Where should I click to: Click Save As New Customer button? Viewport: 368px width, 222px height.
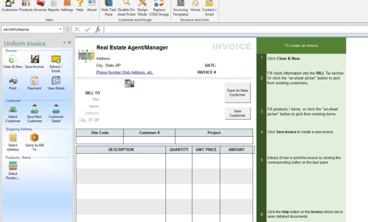[237, 93]
